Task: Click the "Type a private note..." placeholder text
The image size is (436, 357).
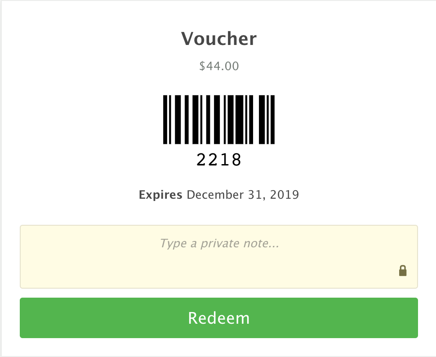Action: 219,244
